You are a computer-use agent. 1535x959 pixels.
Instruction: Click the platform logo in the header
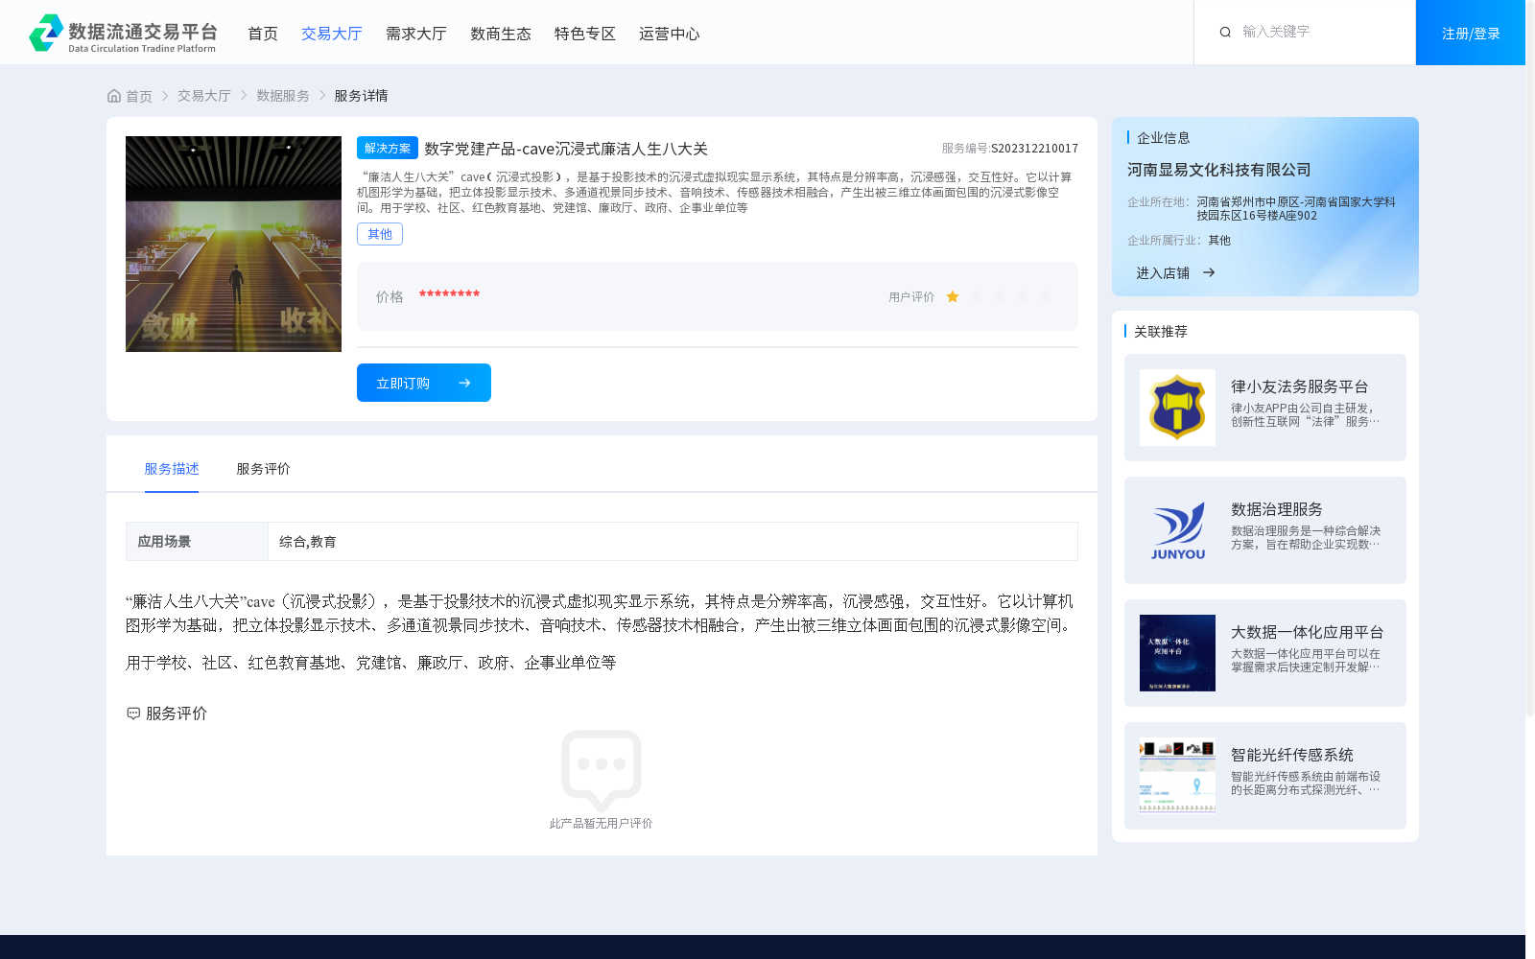pos(123,33)
